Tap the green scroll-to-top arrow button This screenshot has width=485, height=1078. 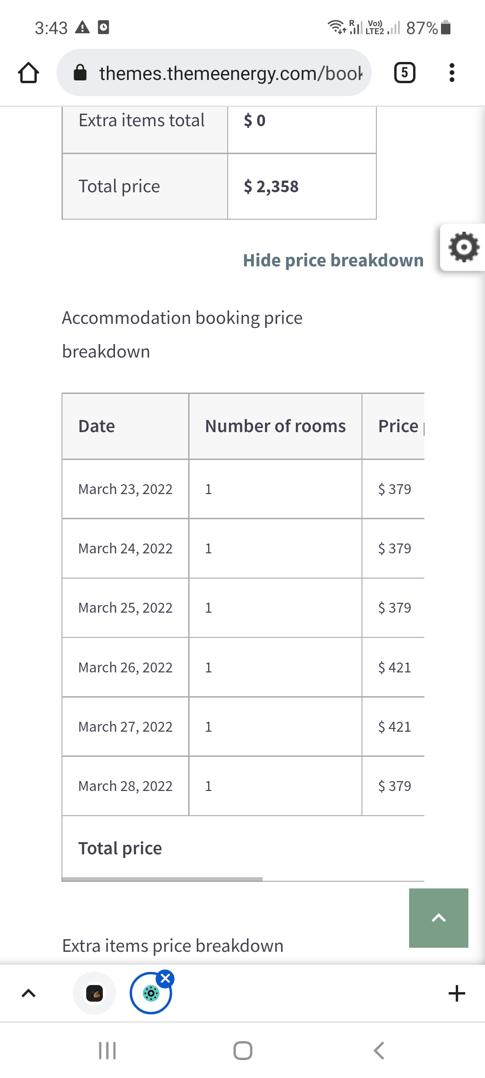click(439, 918)
